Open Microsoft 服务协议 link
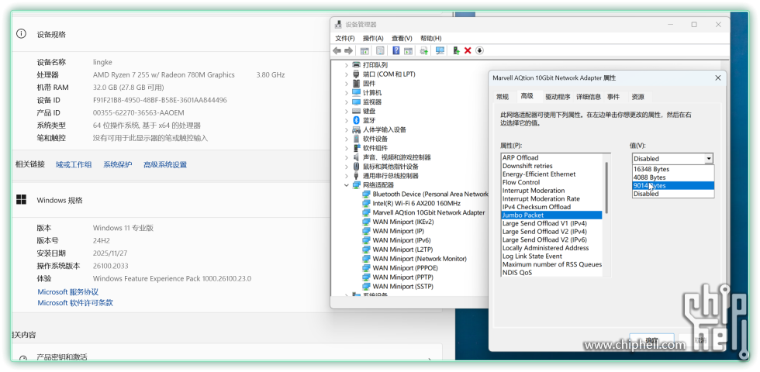 coord(68,291)
